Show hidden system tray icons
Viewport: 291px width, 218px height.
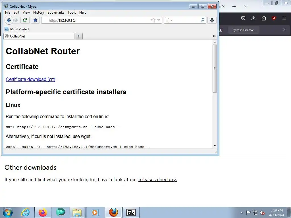[x=242, y=213]
